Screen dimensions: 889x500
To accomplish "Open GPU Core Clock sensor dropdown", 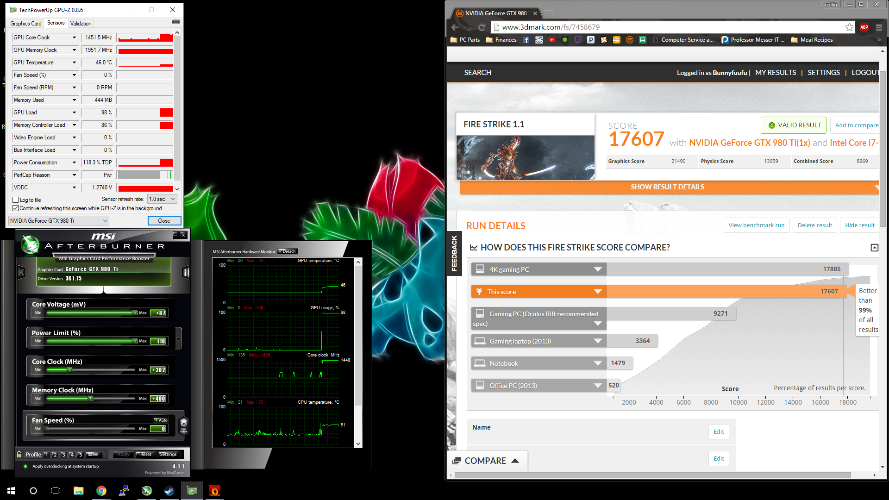I will (x=74, y=37).
